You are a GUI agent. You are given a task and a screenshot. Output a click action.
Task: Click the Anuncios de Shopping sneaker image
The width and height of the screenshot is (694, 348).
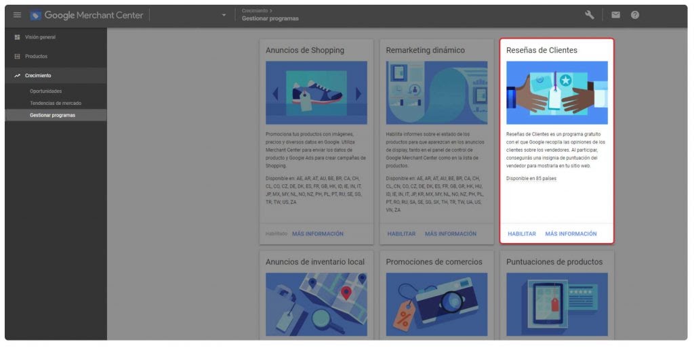tap(317, 93)
